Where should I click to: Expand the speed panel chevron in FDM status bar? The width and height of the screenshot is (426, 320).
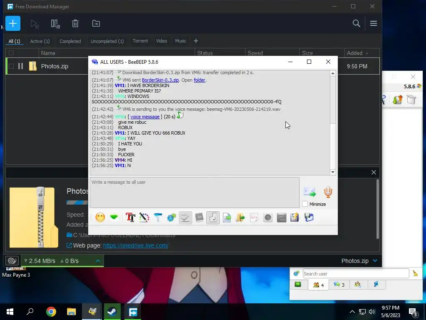98,261
